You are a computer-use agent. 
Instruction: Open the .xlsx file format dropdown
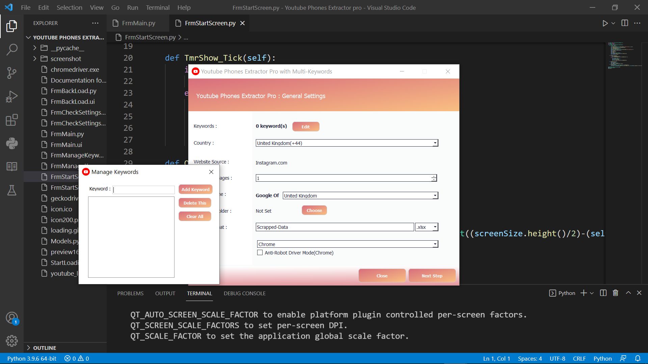(x=427, y=227)
